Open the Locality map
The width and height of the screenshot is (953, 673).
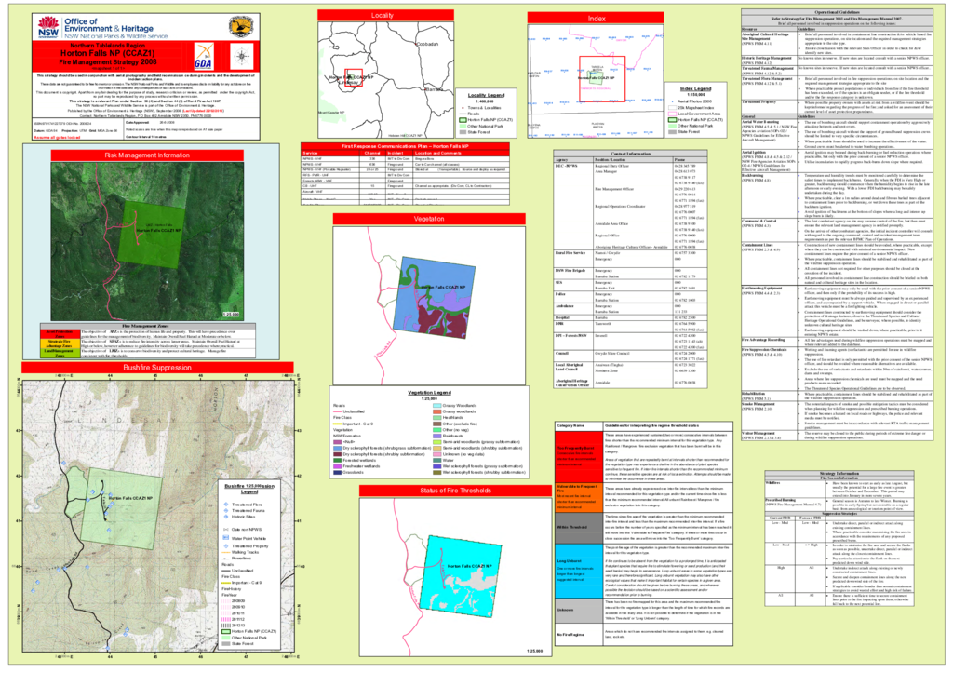coord(386,80)
